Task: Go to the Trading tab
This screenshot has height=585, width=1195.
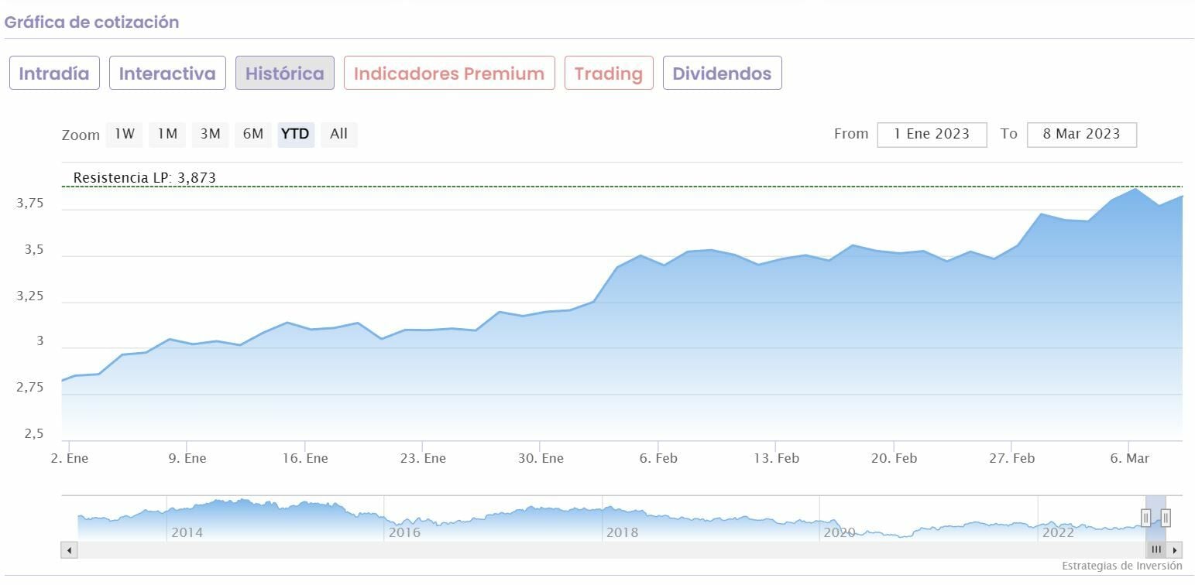Action: point(609,74)
